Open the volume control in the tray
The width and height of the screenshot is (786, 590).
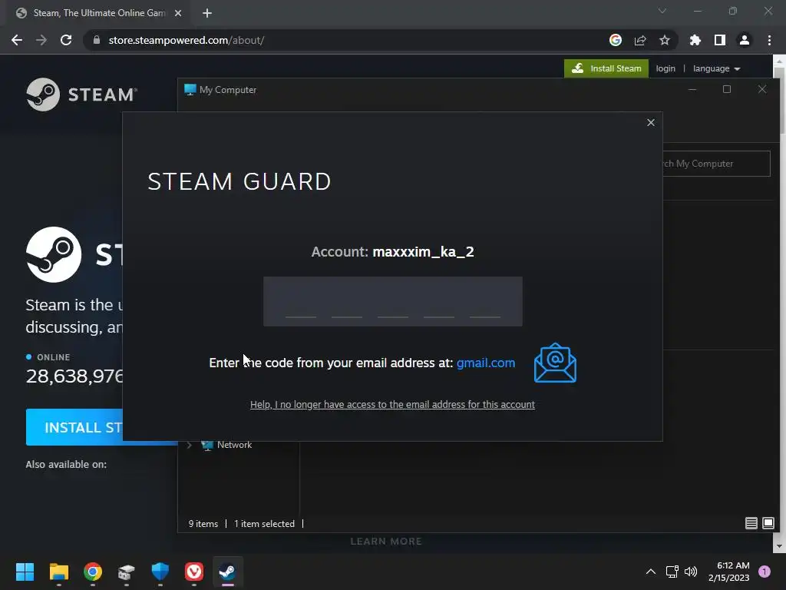pyautogui.click(x=691, y=572)
